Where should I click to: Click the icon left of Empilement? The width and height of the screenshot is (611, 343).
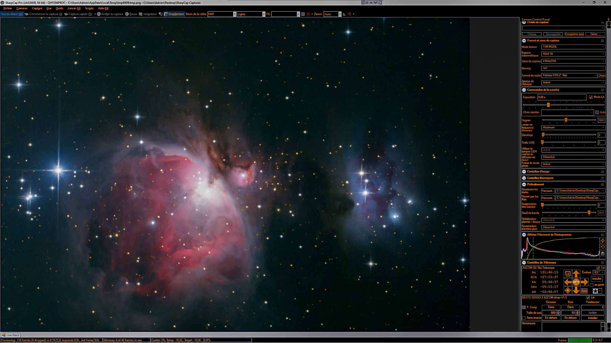tap(161, 14)
